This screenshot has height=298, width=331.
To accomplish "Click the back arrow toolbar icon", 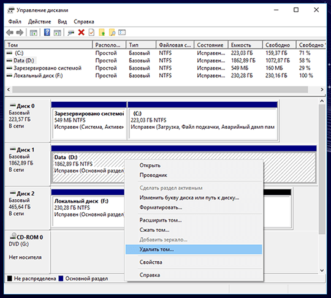I will click(x=10, y=32).
